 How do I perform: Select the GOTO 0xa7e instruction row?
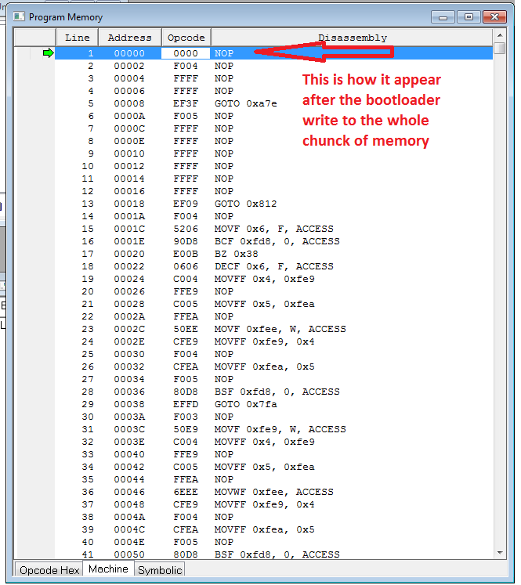point(245,103)
